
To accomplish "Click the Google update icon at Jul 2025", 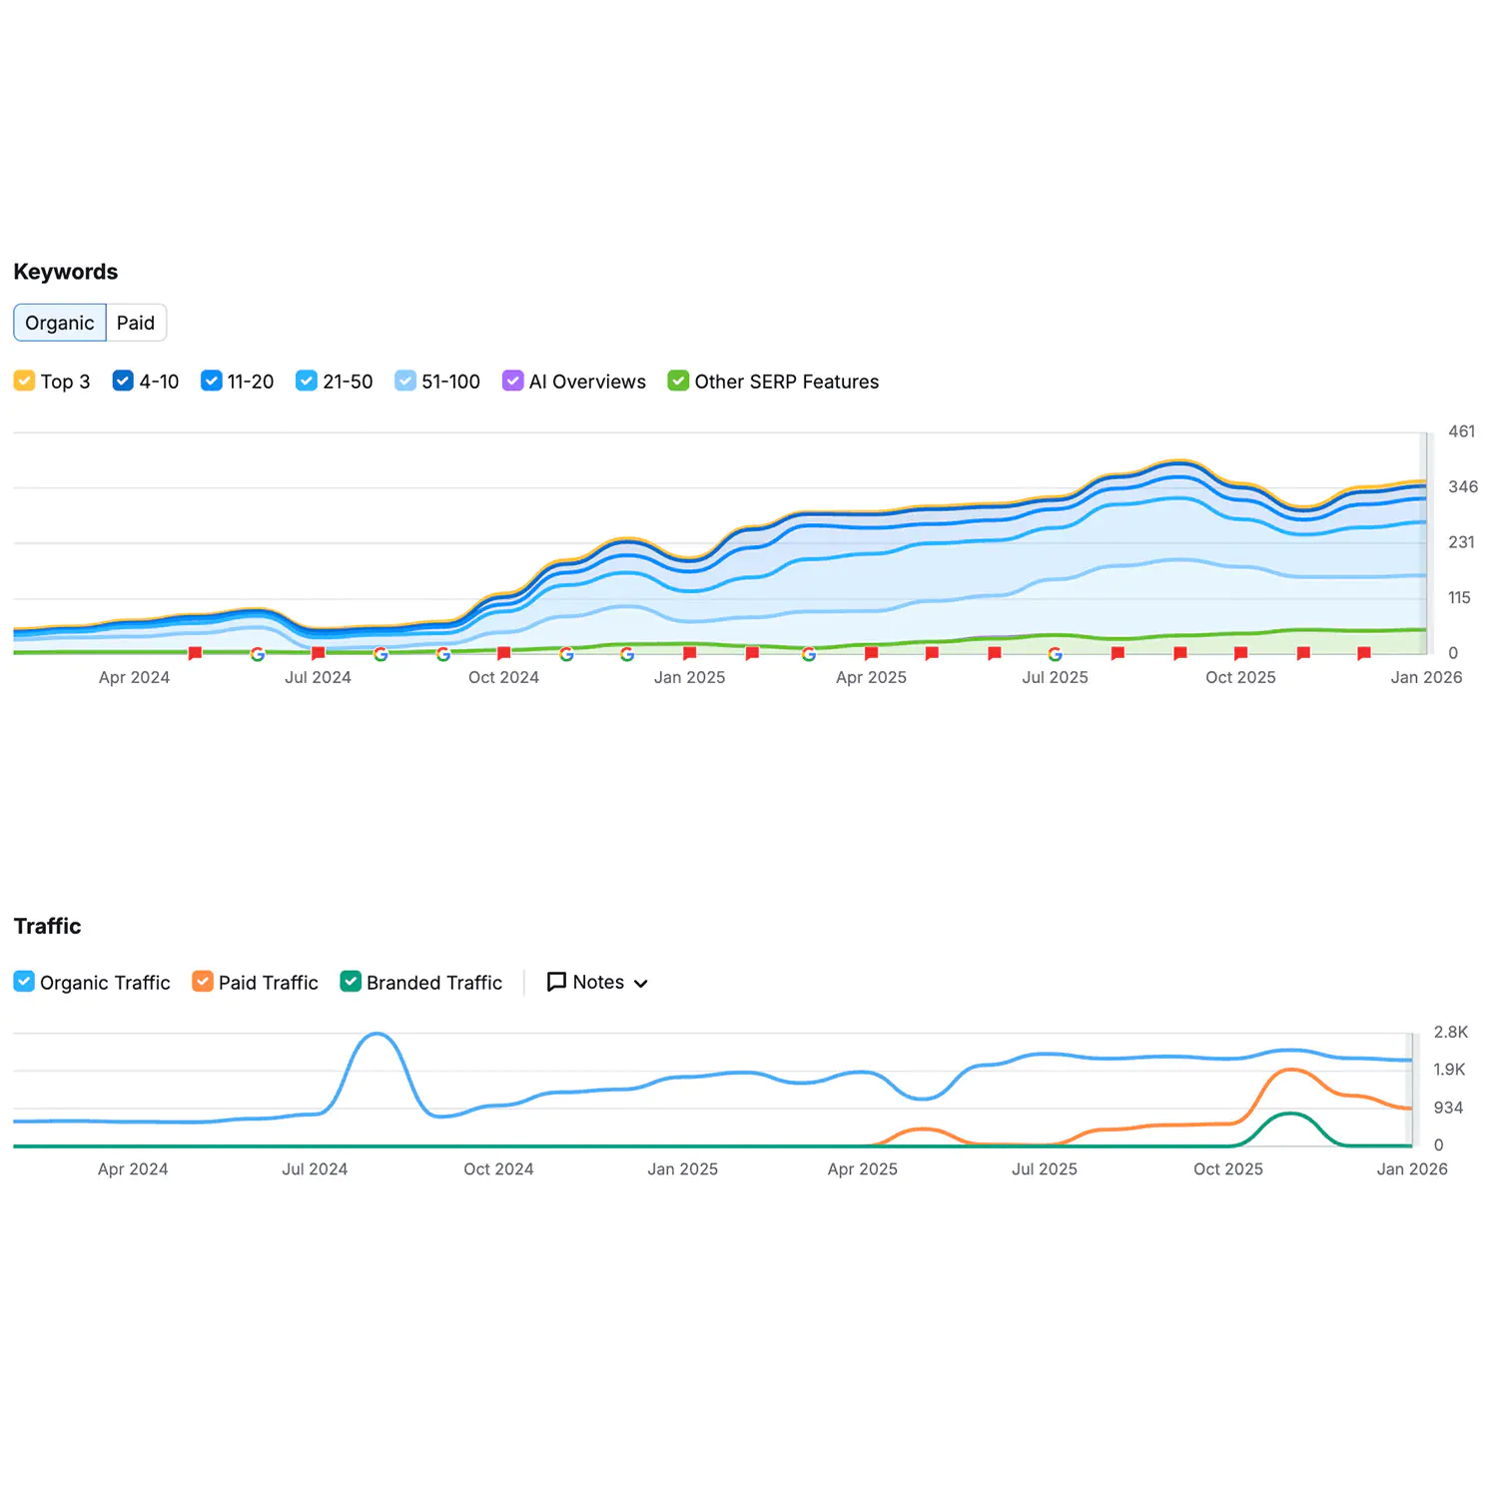I will click(x=1055, y=654).
